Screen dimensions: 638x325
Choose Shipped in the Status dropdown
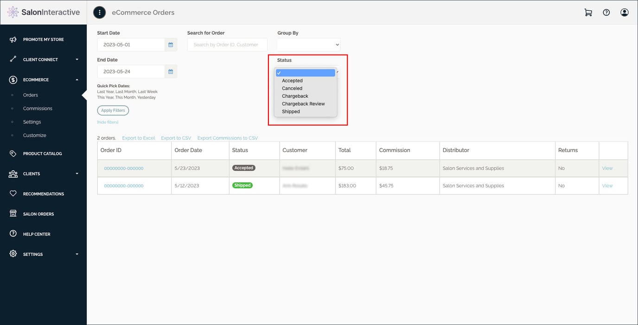click(291, 111)
